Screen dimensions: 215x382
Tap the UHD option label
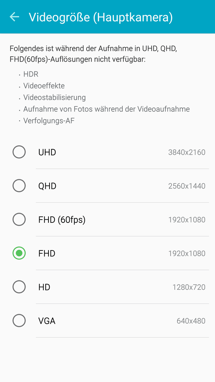47,152
